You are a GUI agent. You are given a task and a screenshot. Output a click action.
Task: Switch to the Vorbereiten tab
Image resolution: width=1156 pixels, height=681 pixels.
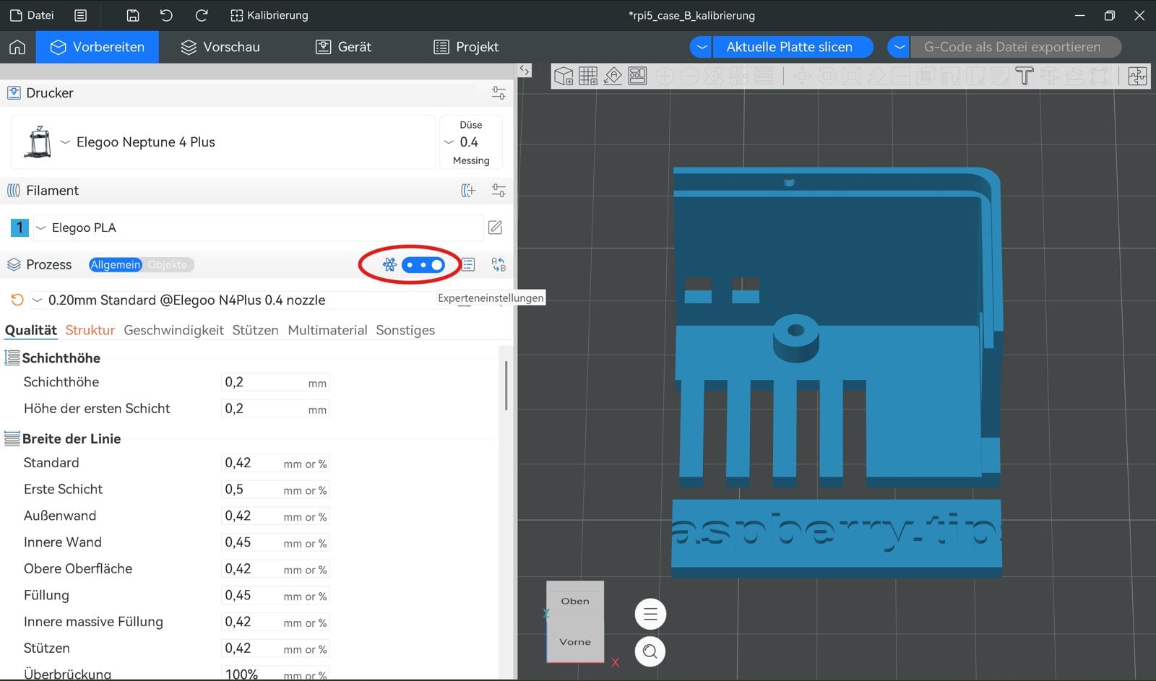tap(98, 47)
